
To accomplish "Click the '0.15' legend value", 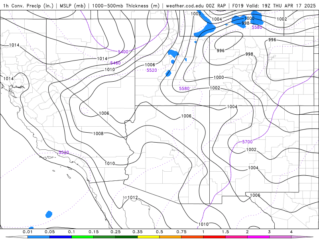I will tap(94, 232).
